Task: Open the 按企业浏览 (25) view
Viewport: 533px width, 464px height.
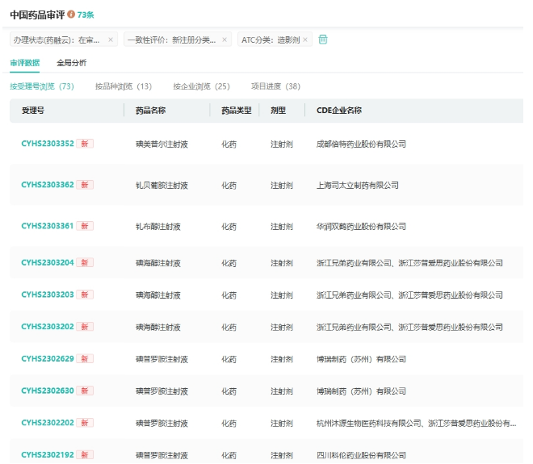Action: (x=201, y=86)
